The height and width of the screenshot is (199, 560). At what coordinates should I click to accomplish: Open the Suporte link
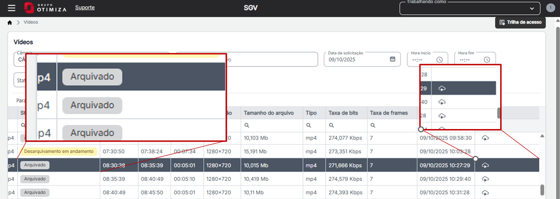point(85,7)
